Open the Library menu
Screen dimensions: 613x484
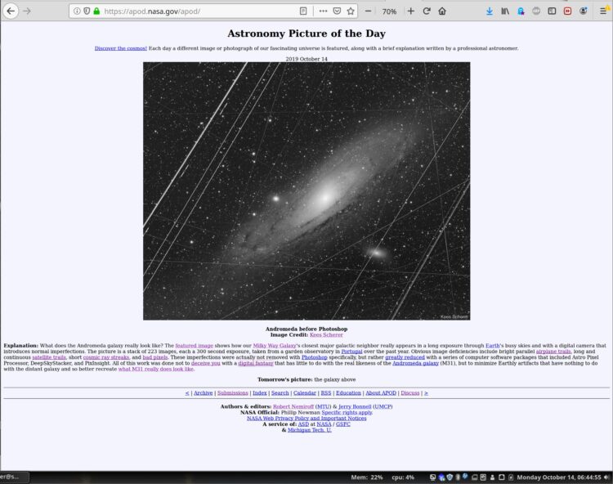tap(505, 11)
